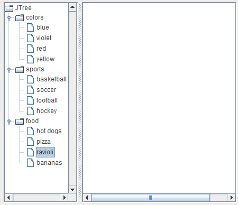Select the sports label
The width and height of the screenshot is (238, 205).
35,69
